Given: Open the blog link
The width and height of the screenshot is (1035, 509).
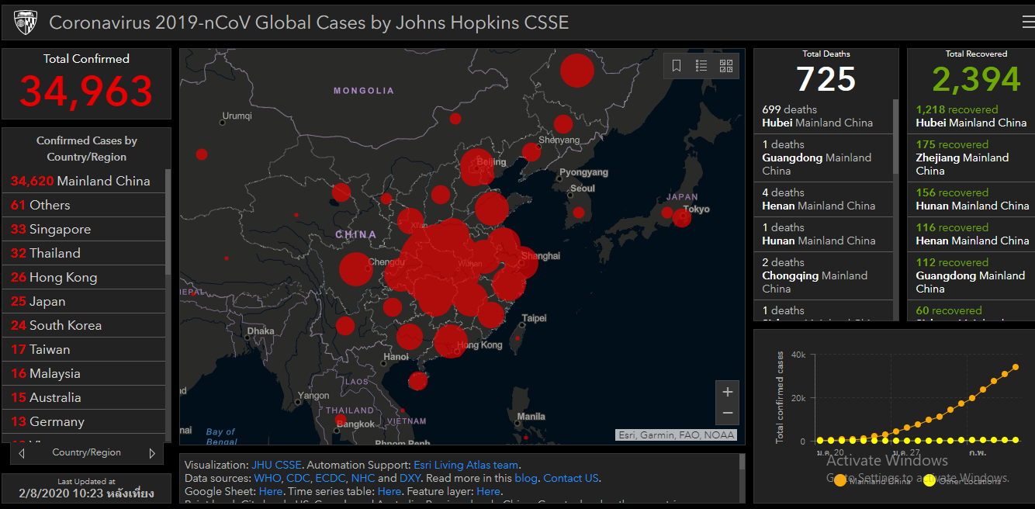Looking at the screenshot, I should pos(525,478).
